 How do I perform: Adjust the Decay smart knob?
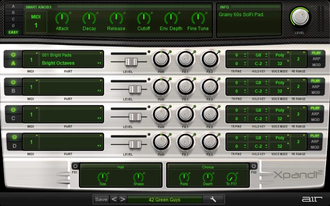pos(89,18)
